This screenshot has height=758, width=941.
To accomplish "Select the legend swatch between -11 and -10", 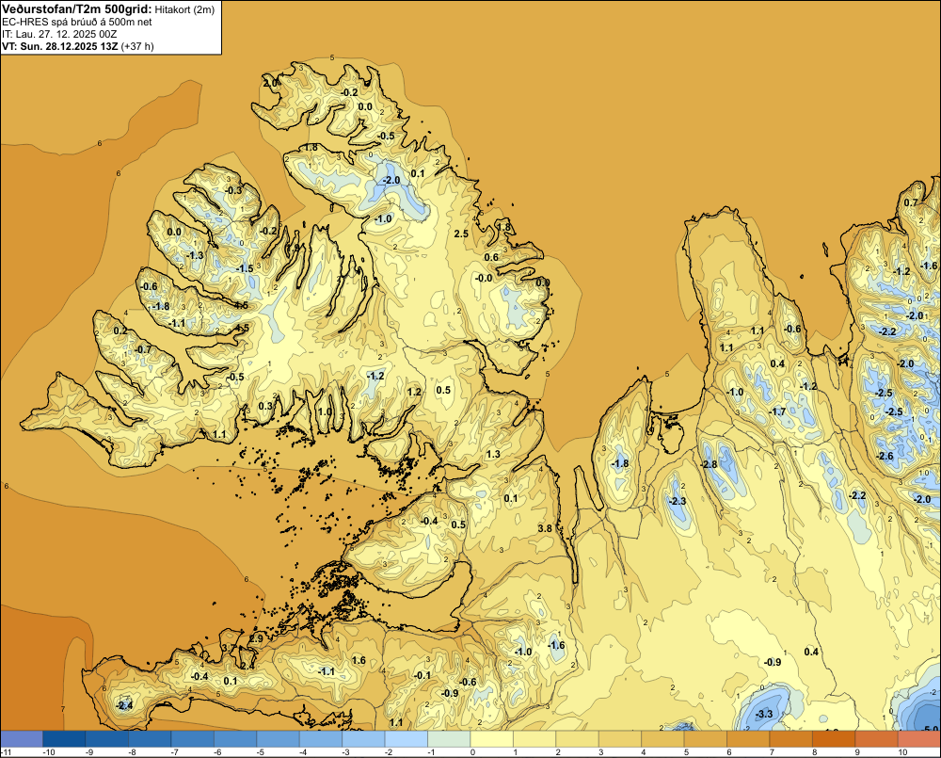I will click(22, 738).
